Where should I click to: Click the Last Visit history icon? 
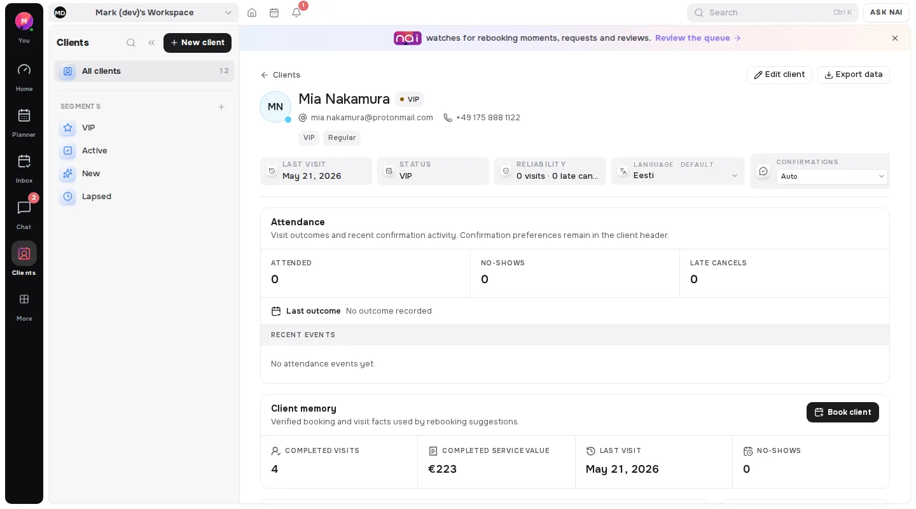[x=272, y=171]
